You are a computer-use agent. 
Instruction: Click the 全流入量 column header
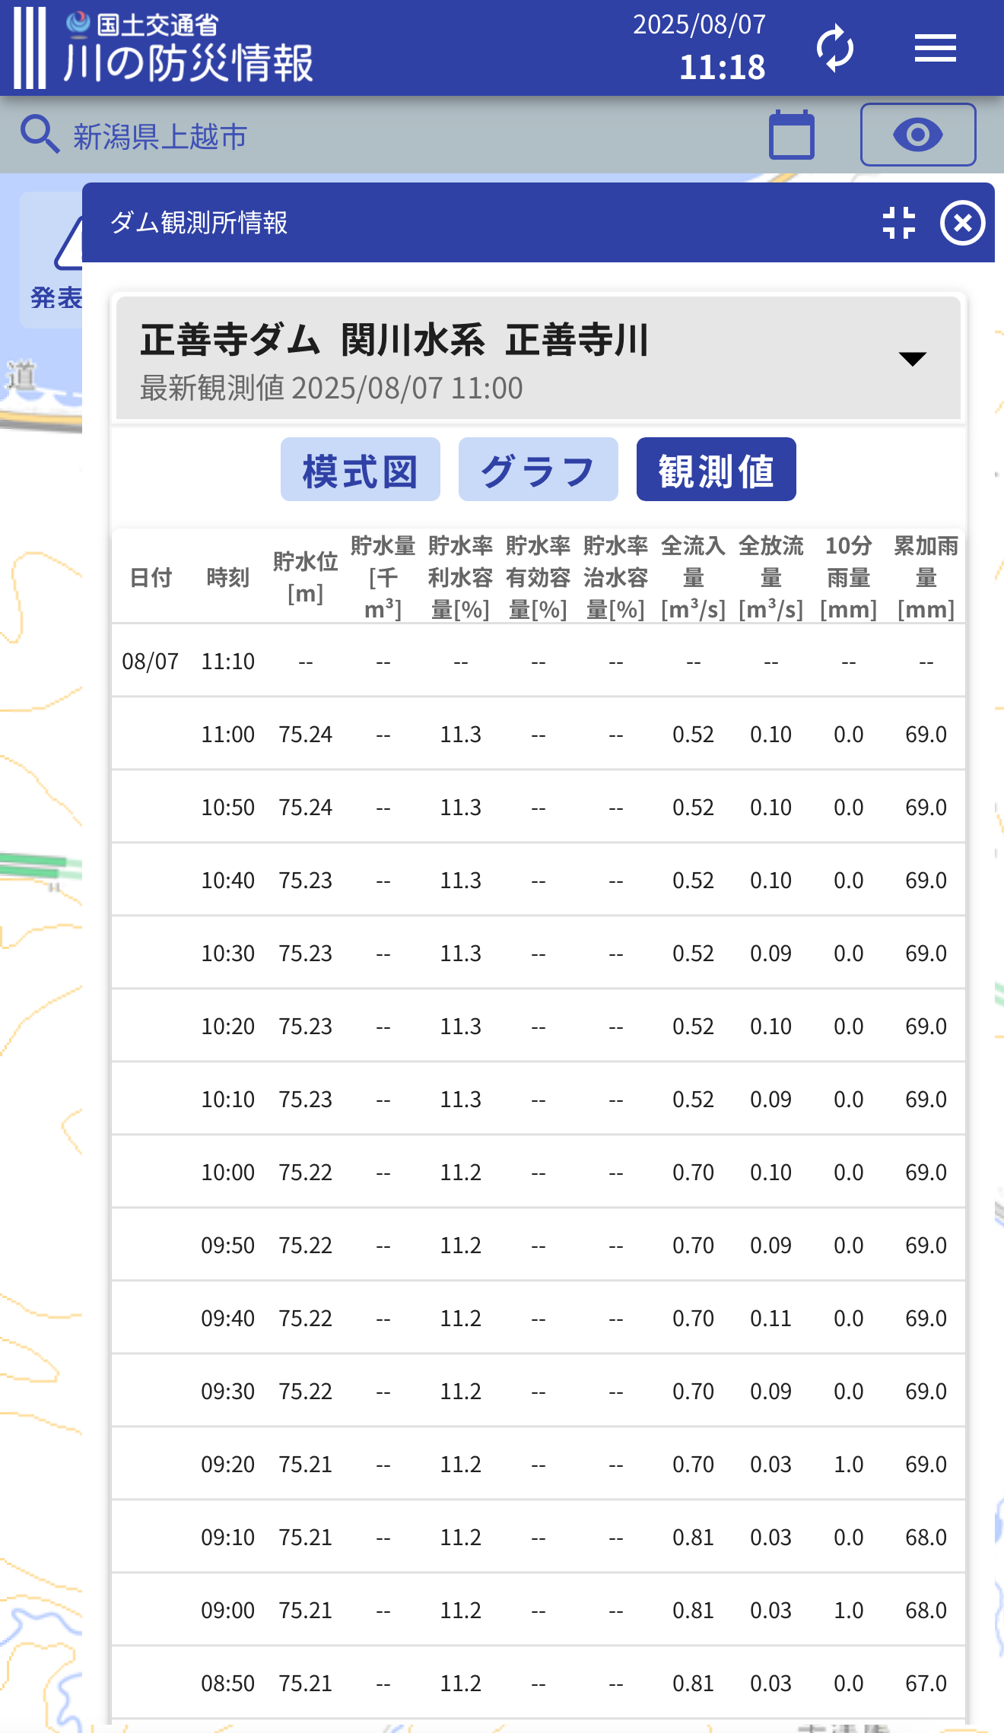[x=693, y=577]
